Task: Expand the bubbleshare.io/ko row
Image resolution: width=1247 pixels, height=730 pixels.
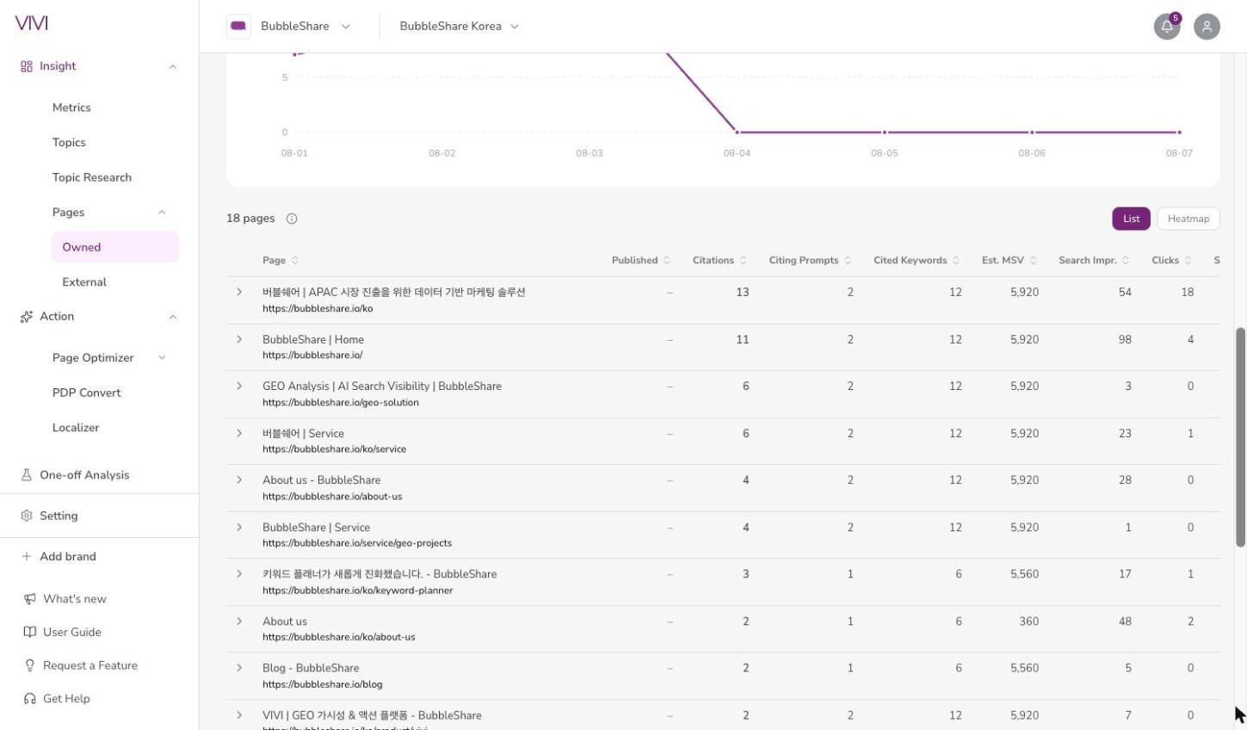Action: 239,293
